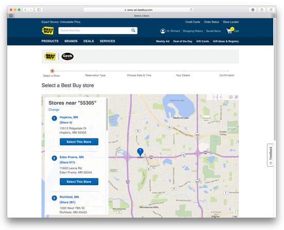Click the Search Best Buy field
Viewport: 284px width, 230px height.
coord(94,30)
